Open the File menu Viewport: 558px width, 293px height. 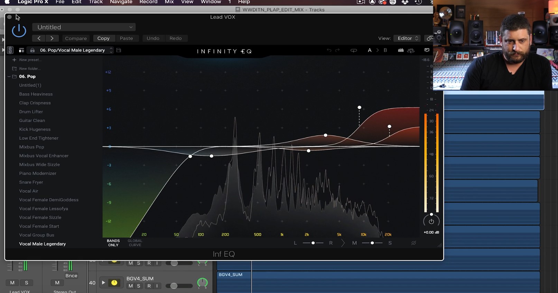pos(60,2)
